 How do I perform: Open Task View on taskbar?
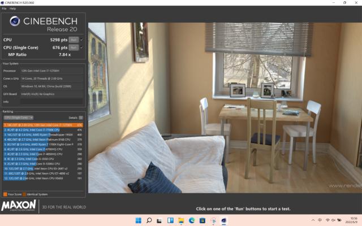159,221
